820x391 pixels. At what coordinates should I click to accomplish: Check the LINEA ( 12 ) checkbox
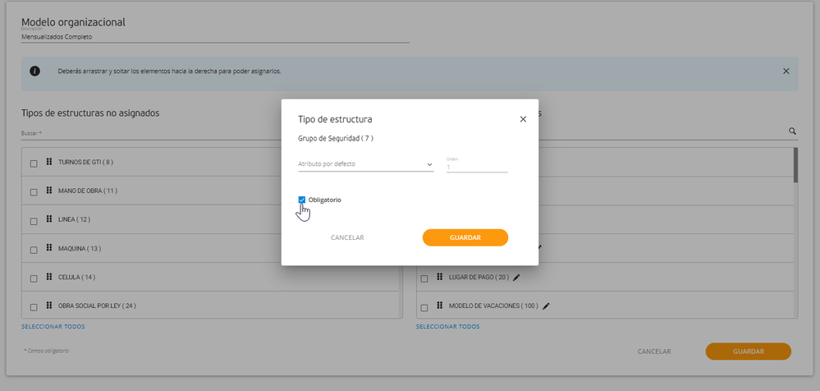34,222
